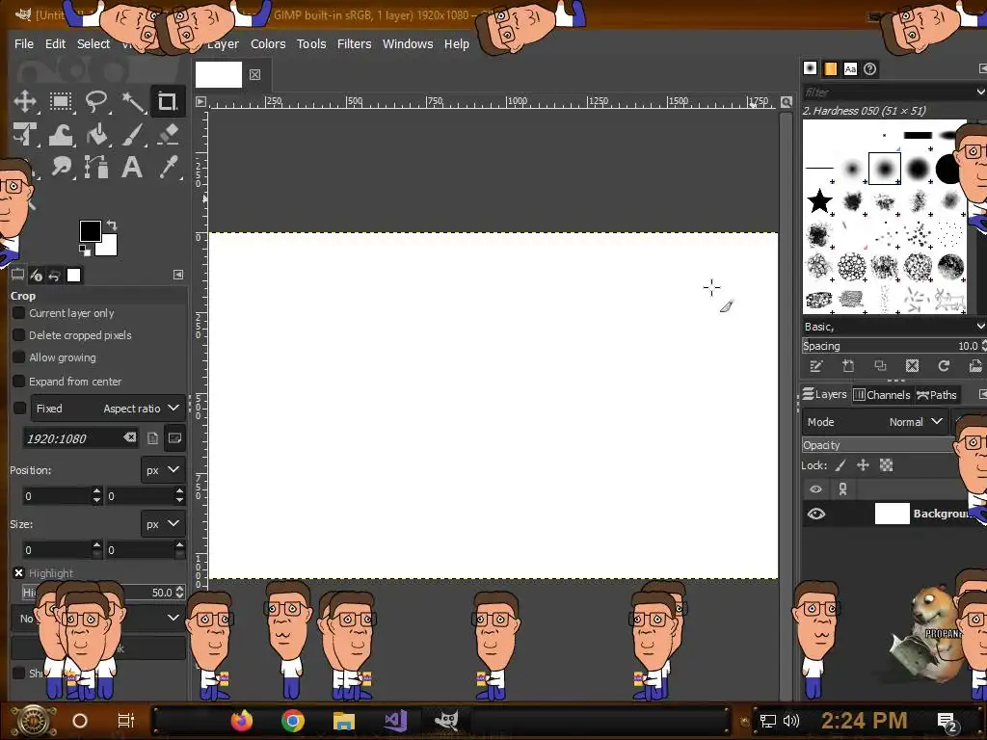
Task: Toggle the Highlight checkbox
Action: point(18,572)
